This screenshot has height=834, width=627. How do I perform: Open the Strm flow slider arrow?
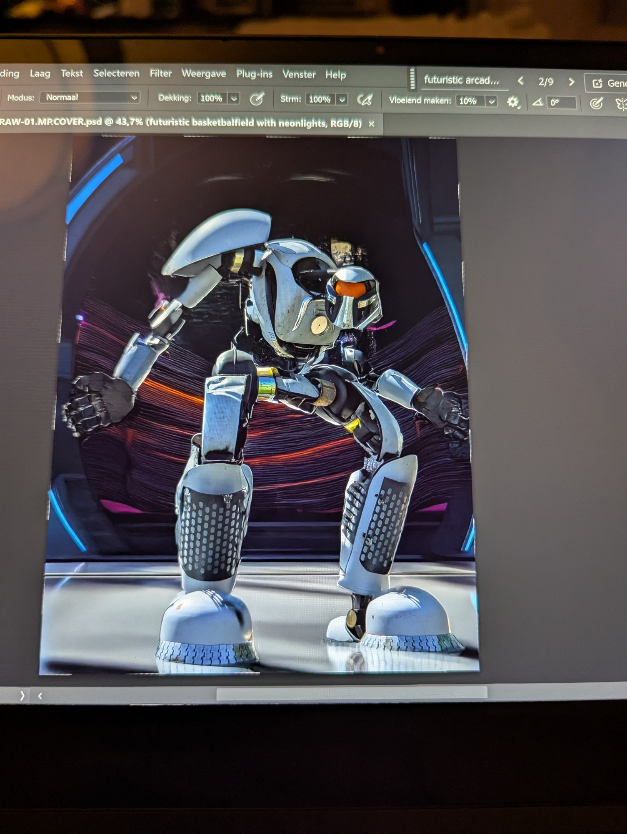(342, 100)
